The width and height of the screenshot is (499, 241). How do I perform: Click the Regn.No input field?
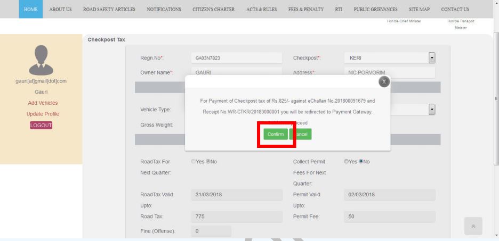click(x=235, y=57)
